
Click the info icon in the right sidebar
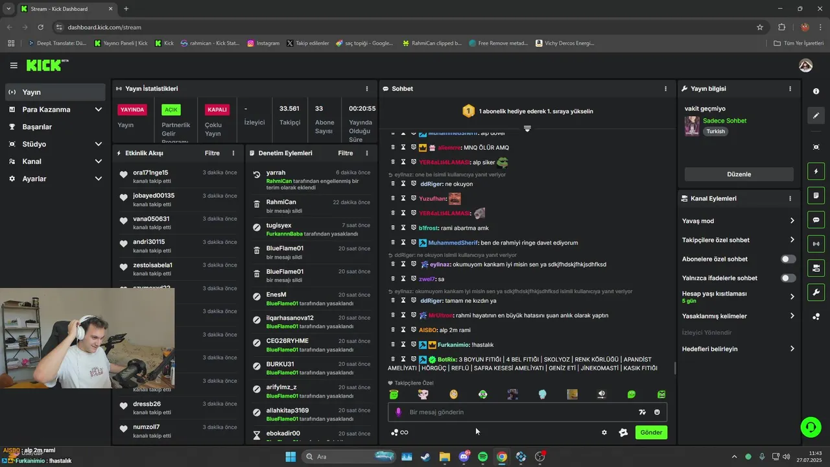pyautogui.click(x=816, y=91)
